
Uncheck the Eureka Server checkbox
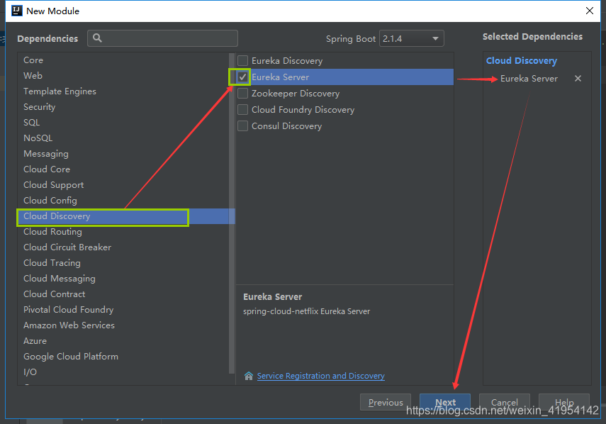pos(242,77)
